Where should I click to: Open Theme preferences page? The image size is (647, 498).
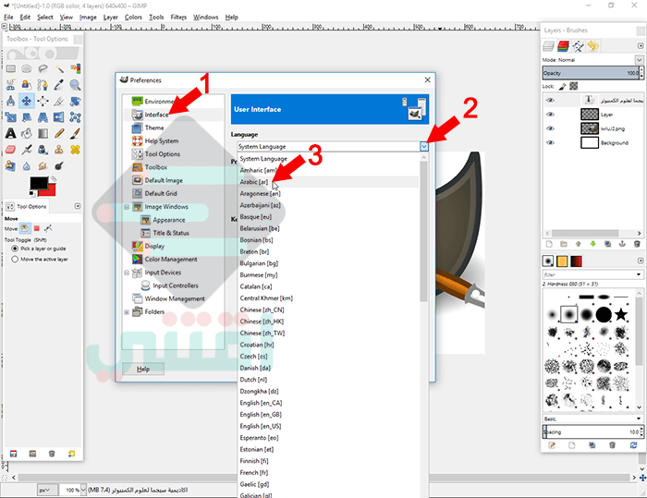click(x=154, y=128)
